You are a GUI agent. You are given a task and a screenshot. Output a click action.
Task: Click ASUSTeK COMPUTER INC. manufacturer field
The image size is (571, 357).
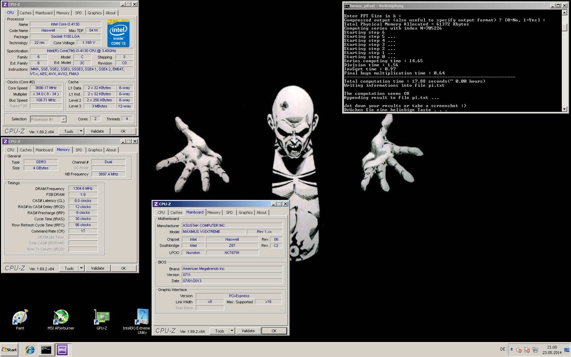pos(232,225)
